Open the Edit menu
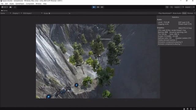The image size is (196, 110). [x=6, y=4]
